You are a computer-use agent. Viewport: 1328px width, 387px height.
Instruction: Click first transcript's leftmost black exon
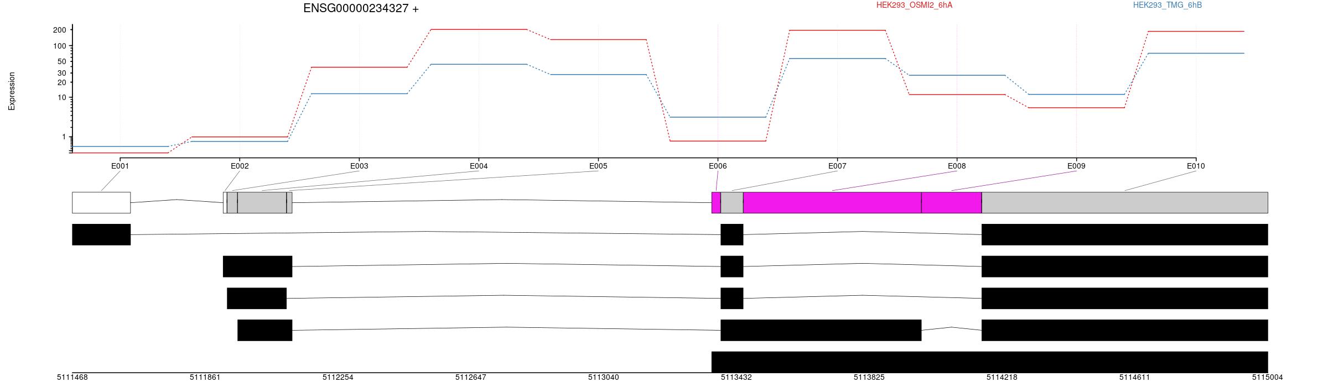click(x=101, y=234)
